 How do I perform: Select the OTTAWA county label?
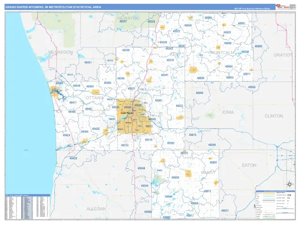95,98
